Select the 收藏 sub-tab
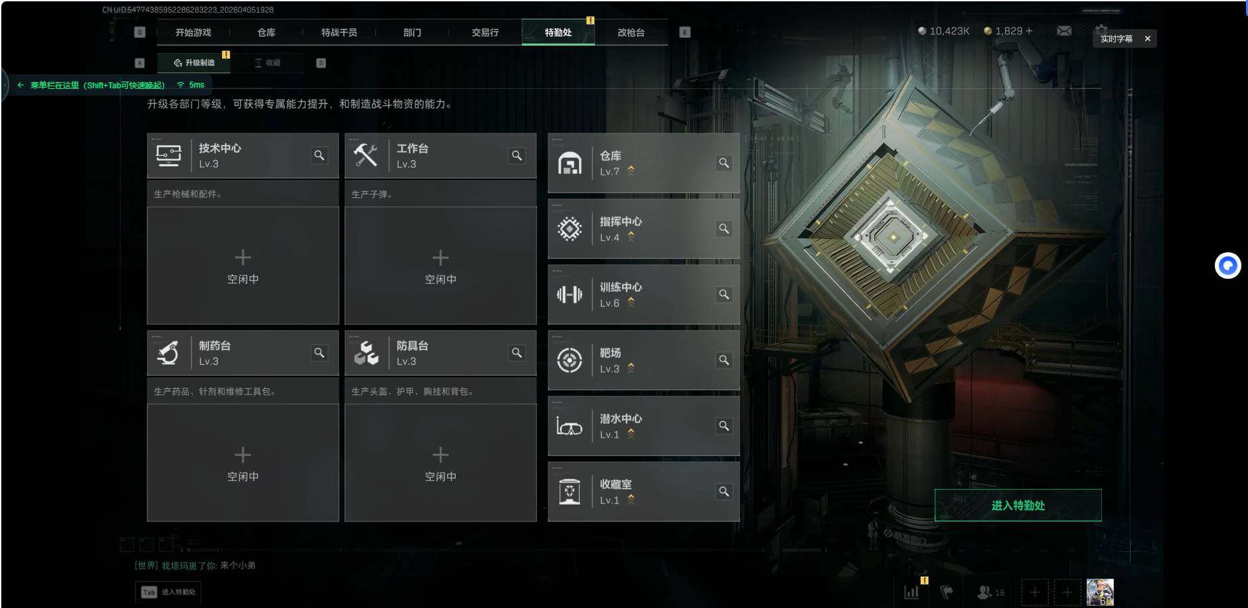The width and height of the screenshot is (1248, 608). [x=268, y=63]
